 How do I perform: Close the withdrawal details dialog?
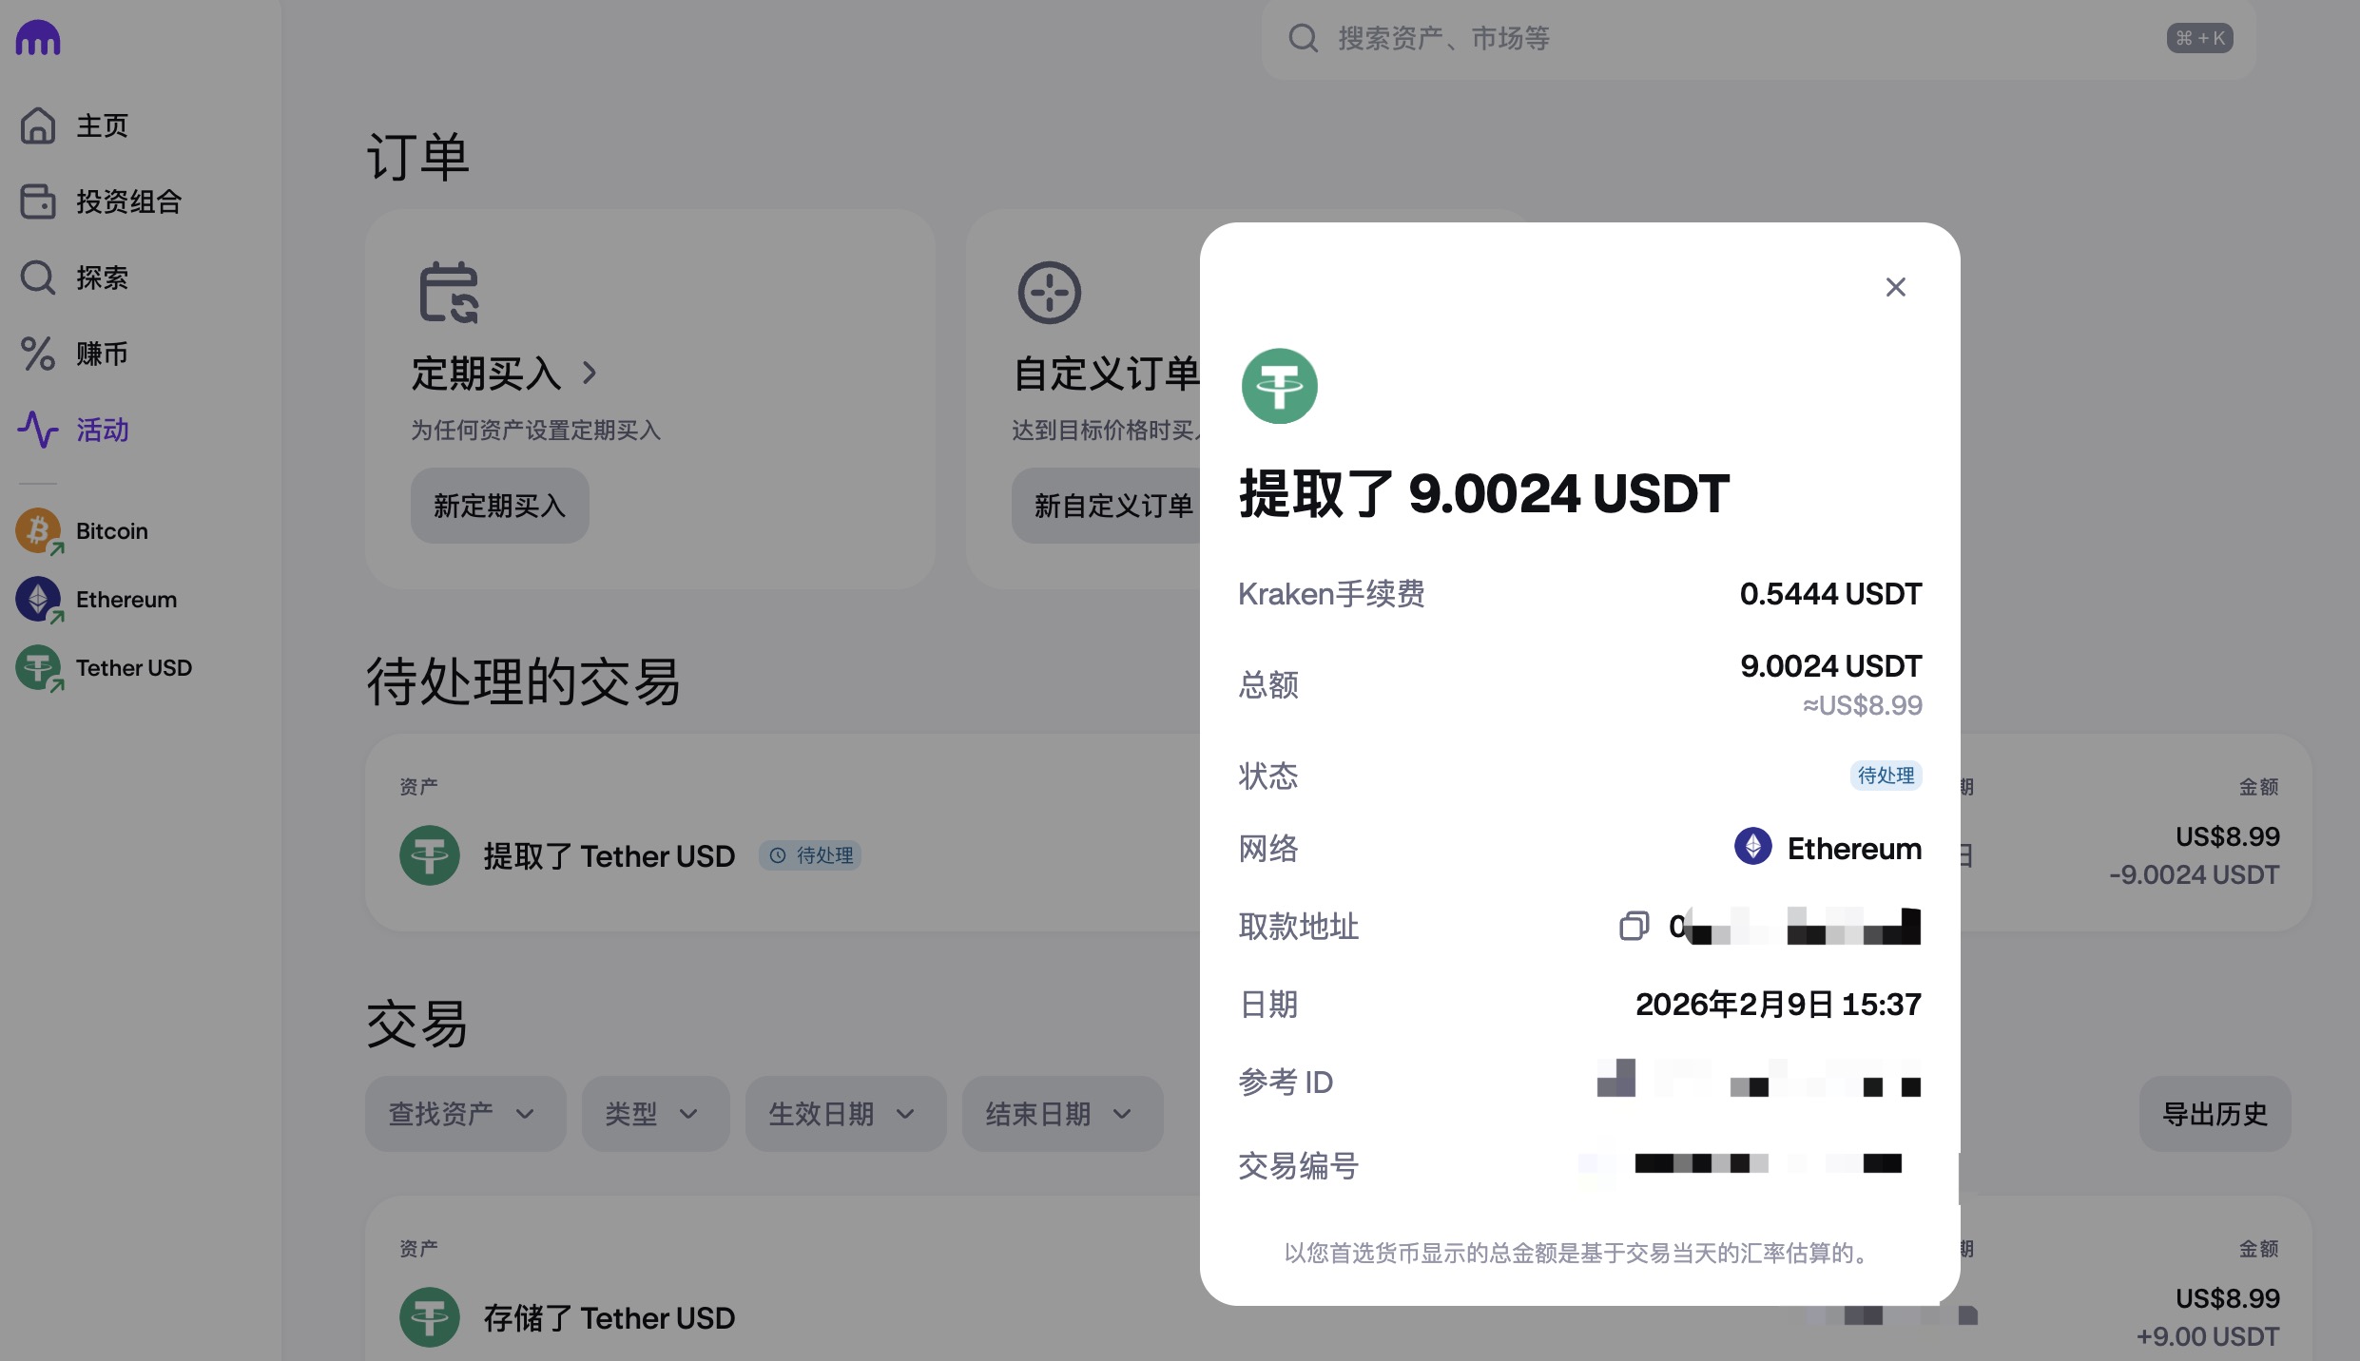pos(1895,287)
